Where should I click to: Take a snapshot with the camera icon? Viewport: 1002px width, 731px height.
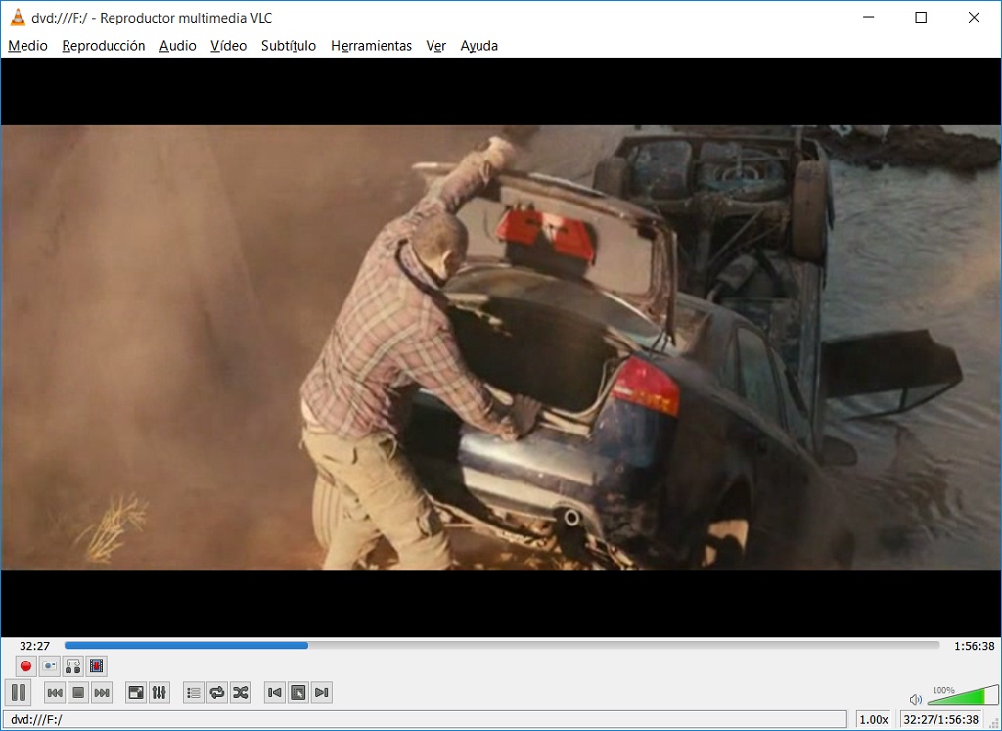[49, 666]
